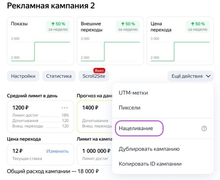Click the 50% weekly badge on Показы
Image resolution: width=220 pixels, height=180 pixels.
click(x=58, y=26)
